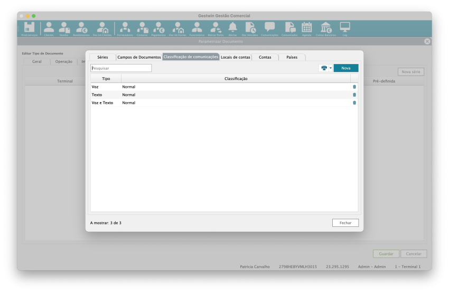The width and height of the screenshot is (449, 293).
Task: Open Clientes from the top toolbar
Action: (x=49, y=29)
